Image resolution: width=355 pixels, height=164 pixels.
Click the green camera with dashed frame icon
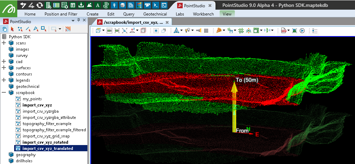109,31
